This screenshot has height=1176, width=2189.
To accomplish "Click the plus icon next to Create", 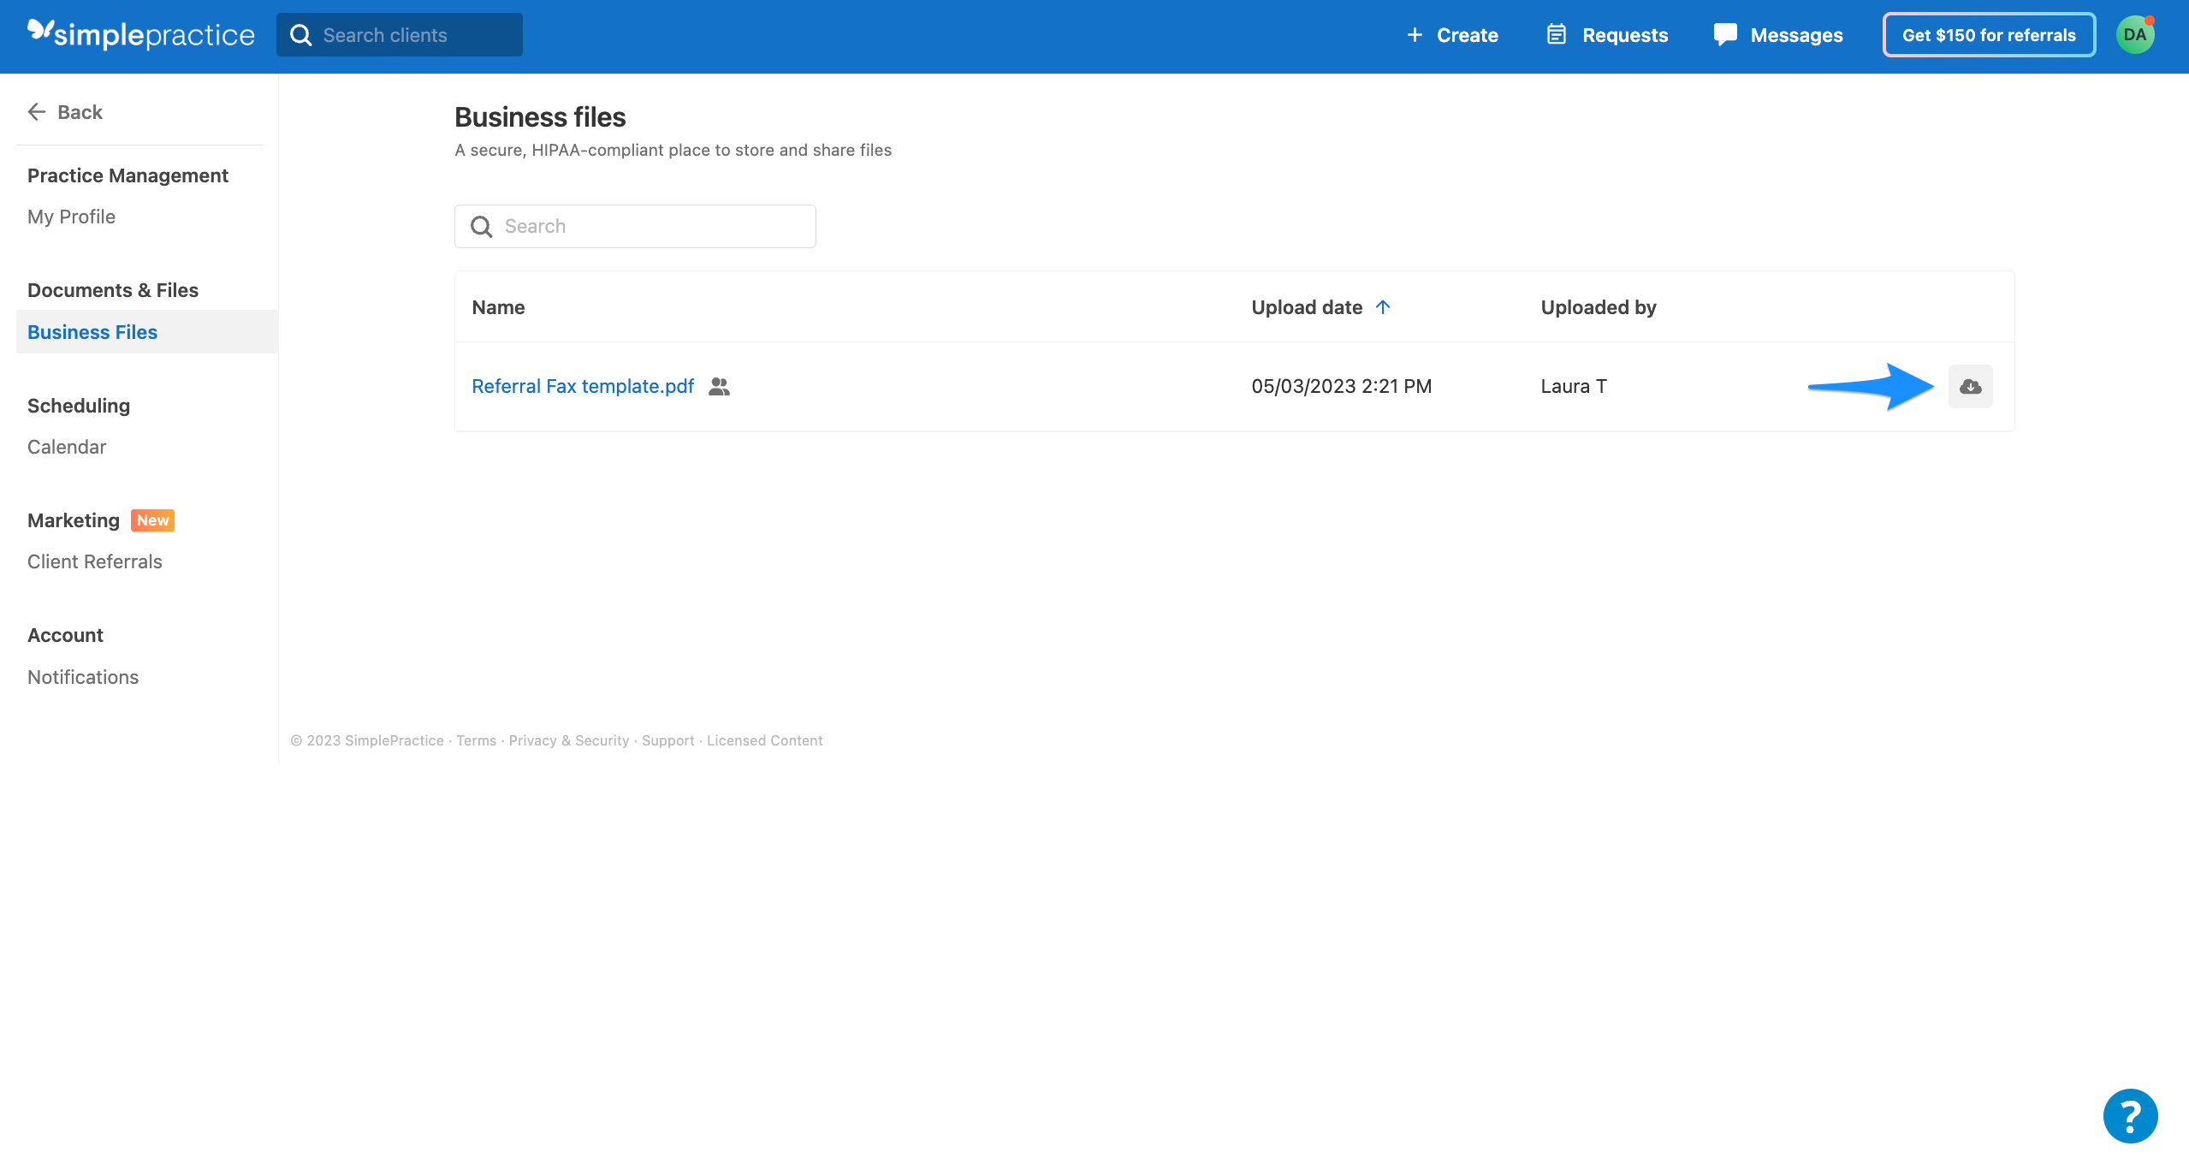I will tap(1415, 35).
